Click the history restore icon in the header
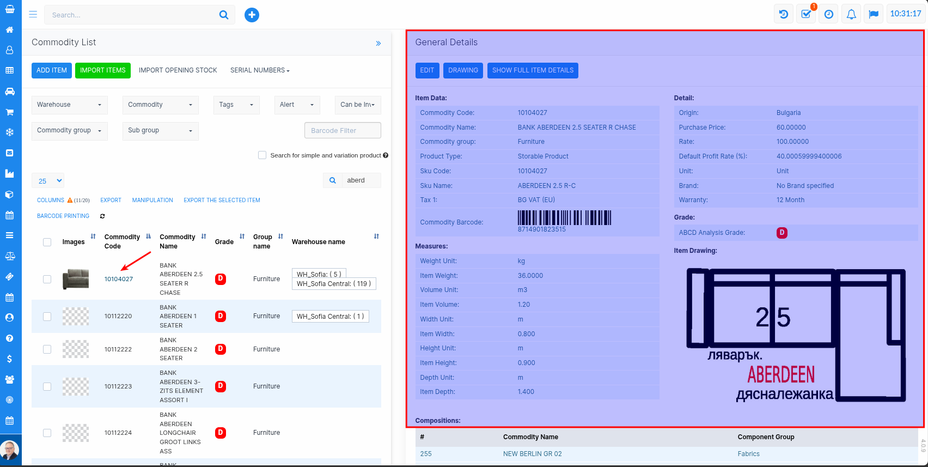The width and height of the screenshot is (928, 467). tap(784, 14)
